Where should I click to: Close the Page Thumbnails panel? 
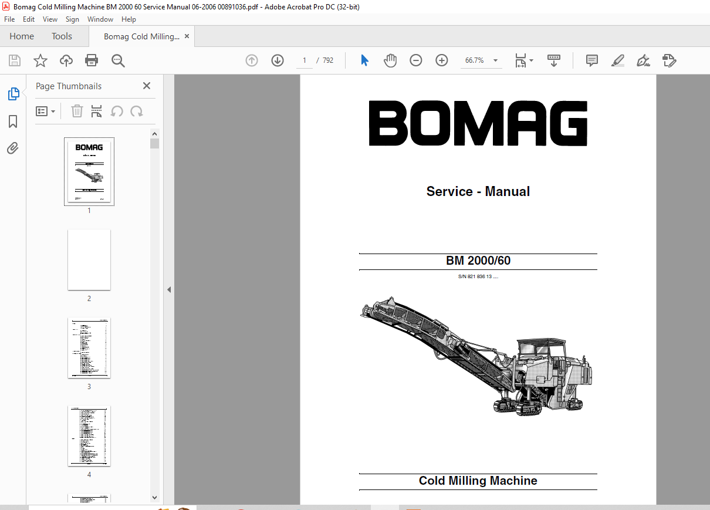[147, 86]
